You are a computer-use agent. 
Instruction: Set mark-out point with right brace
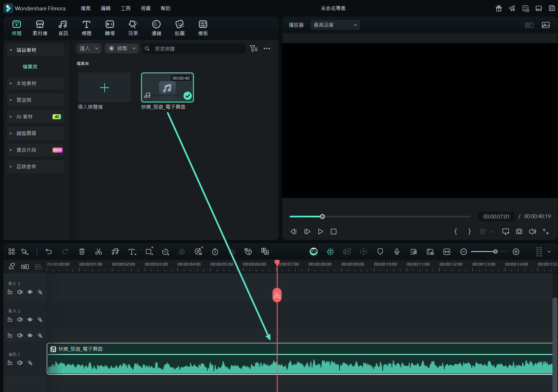[469, 232]
